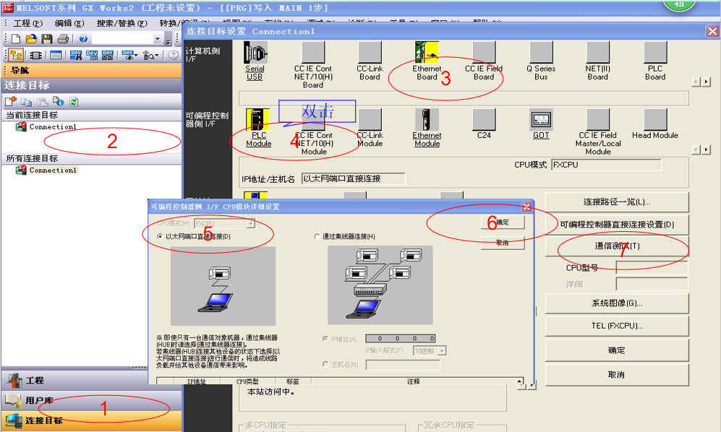Open the 搜索/替换 menu

coord(121,23)
